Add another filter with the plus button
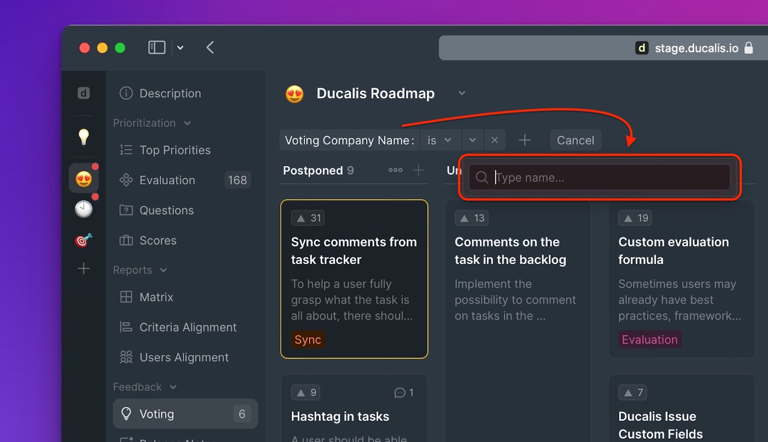Viewport: 768px width, 442px height. pos(525,140)
